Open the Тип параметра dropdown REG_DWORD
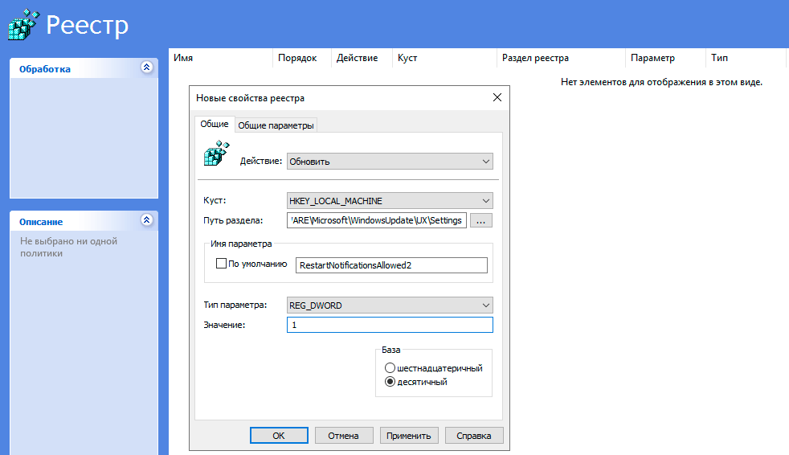 coord(390,305)
